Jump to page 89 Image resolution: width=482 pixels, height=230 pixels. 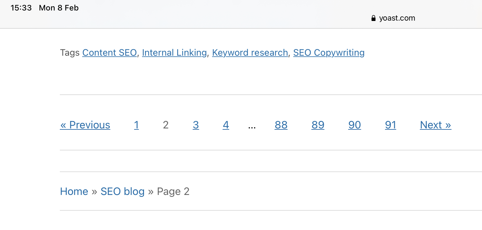click(318, 125)
